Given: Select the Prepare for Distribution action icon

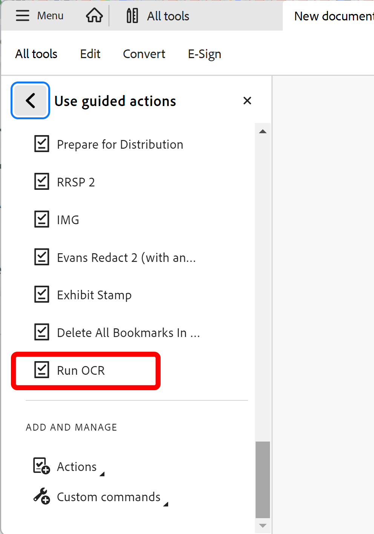Looking at the screenshot, I should tap(41, 144).
